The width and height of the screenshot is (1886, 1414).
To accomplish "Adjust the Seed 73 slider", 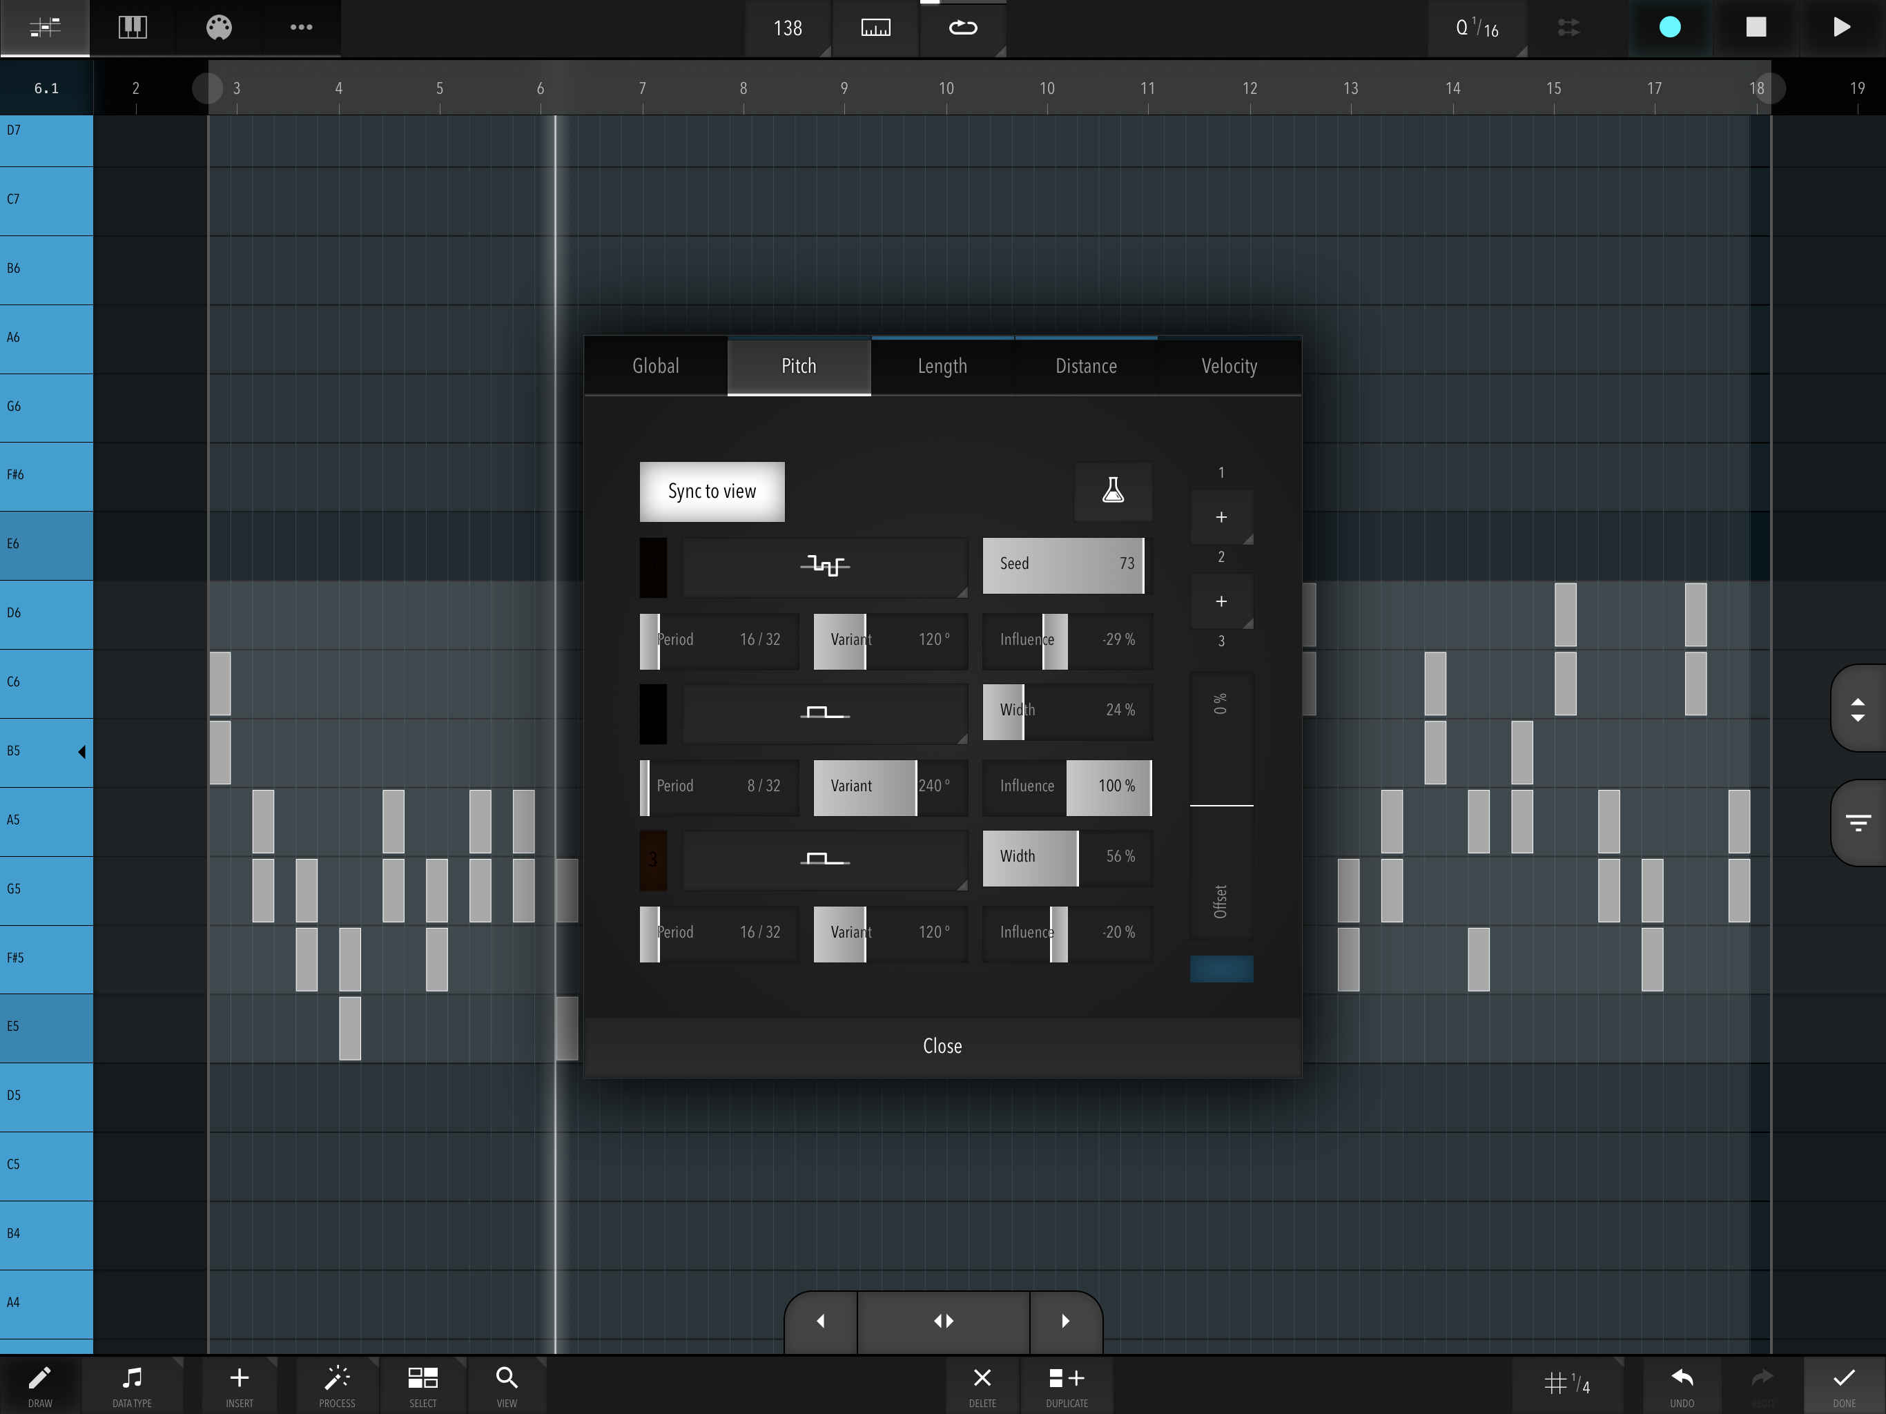I will (1066, 565).
